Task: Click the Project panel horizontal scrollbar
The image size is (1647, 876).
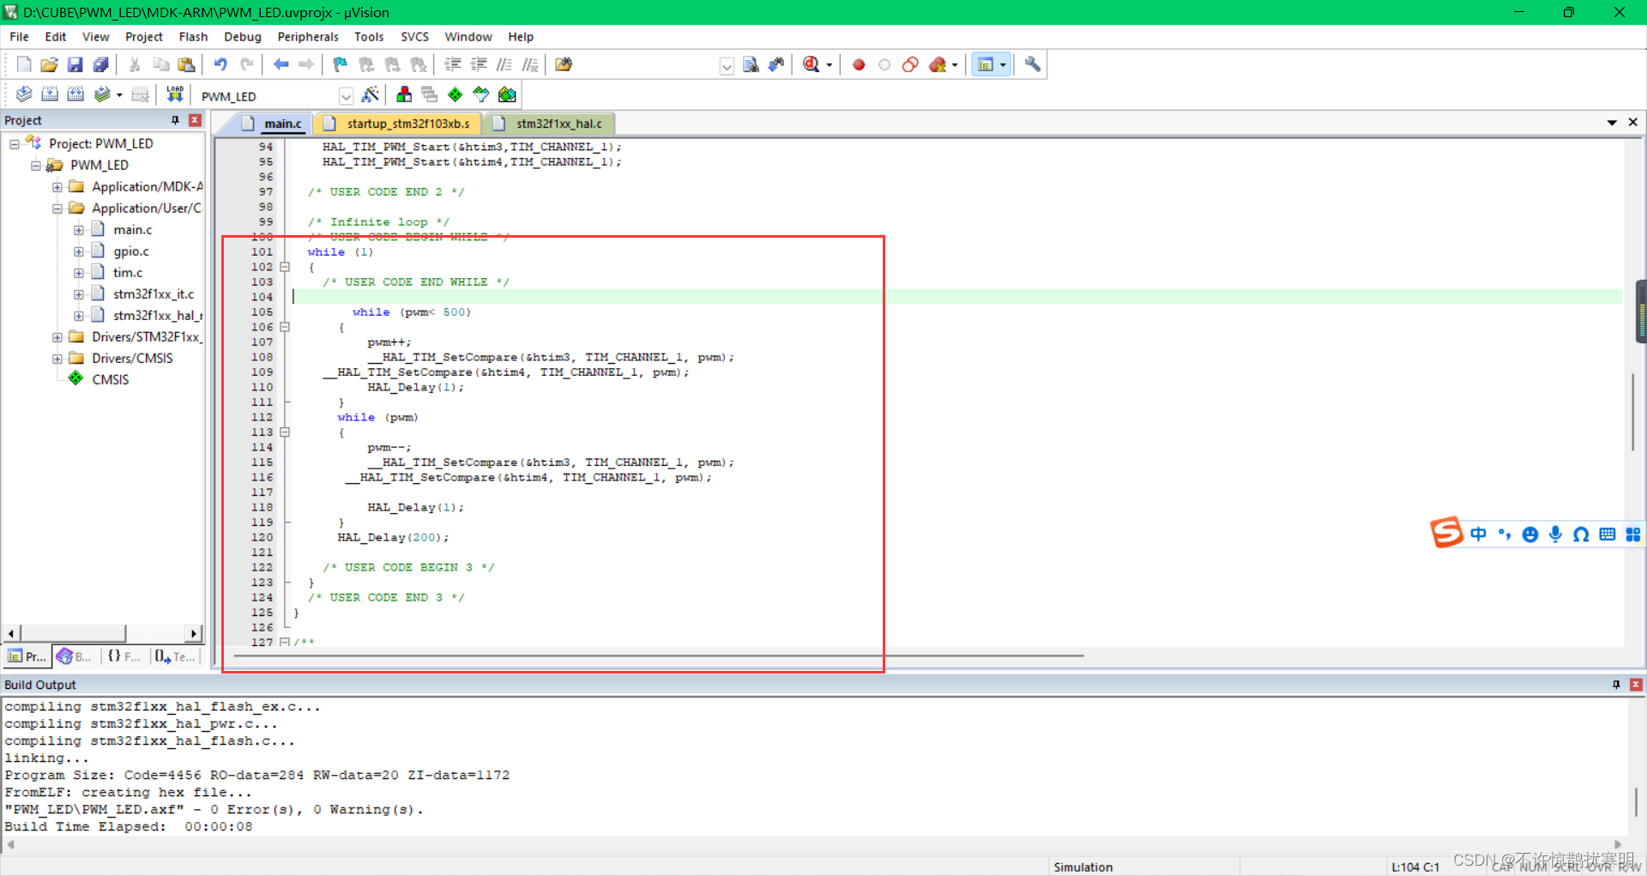Action: [74, 633]
